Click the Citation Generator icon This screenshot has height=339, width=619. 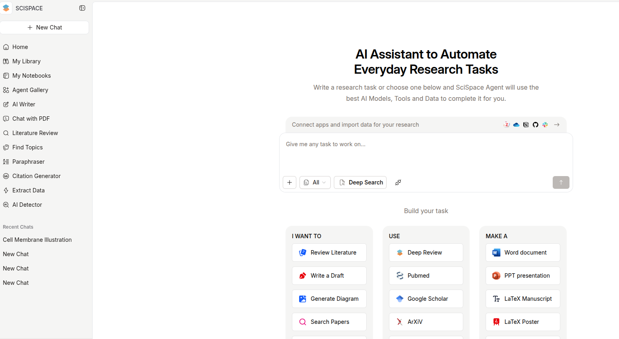[x=6, y=176]
